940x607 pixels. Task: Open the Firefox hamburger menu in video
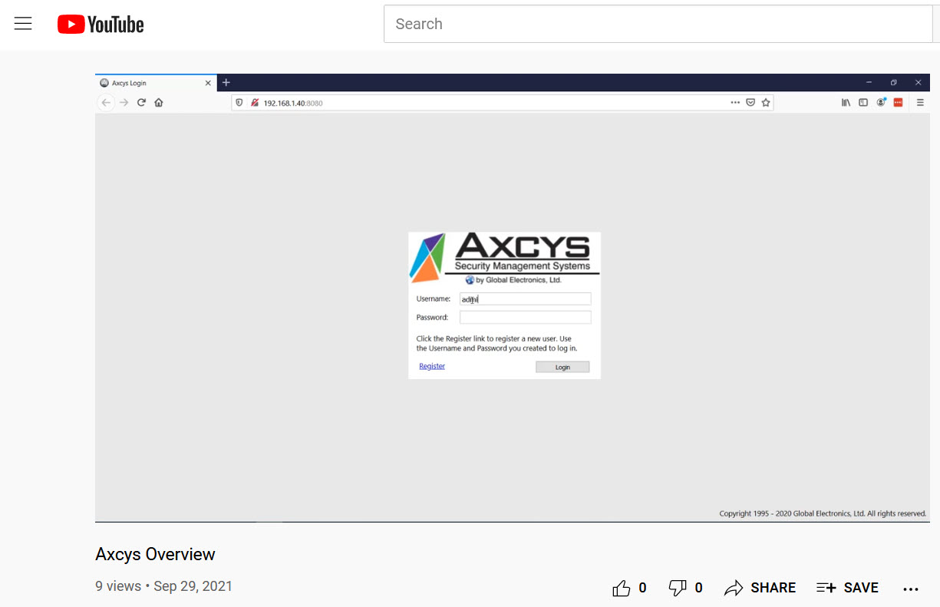click(x=920, y=102)
